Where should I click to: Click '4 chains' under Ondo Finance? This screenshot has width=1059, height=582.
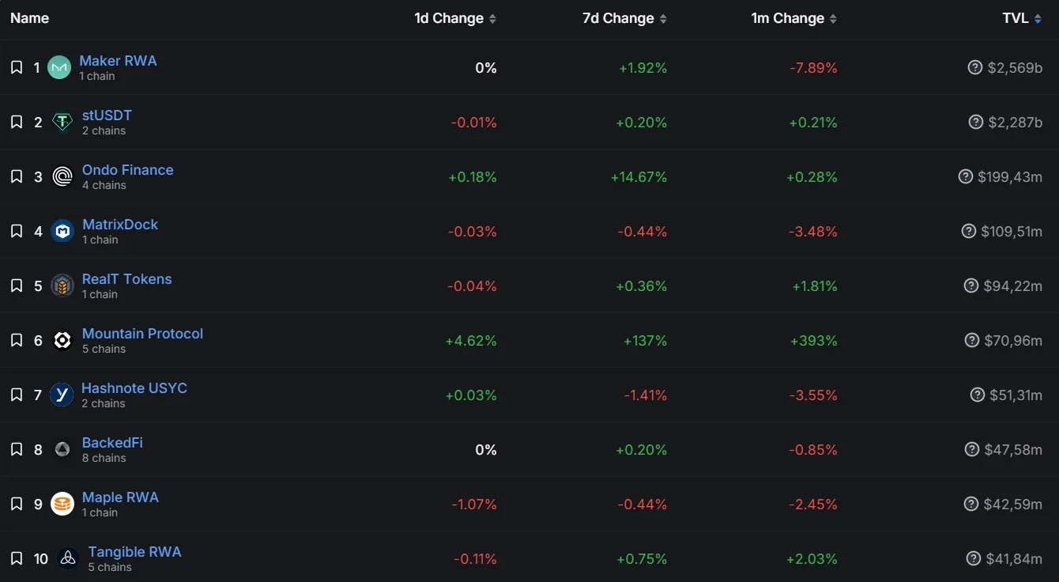(104, 185)
